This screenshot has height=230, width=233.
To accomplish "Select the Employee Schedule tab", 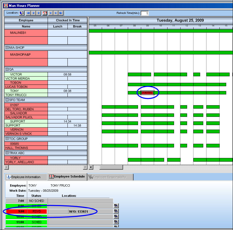I will pos(67,177).
